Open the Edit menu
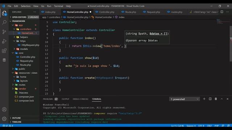This screenshot has width=232, height=130. [16, 6]
